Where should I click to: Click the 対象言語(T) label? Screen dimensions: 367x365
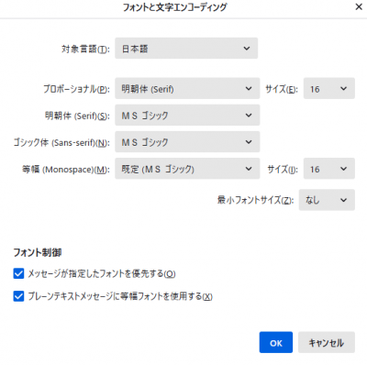85,49
